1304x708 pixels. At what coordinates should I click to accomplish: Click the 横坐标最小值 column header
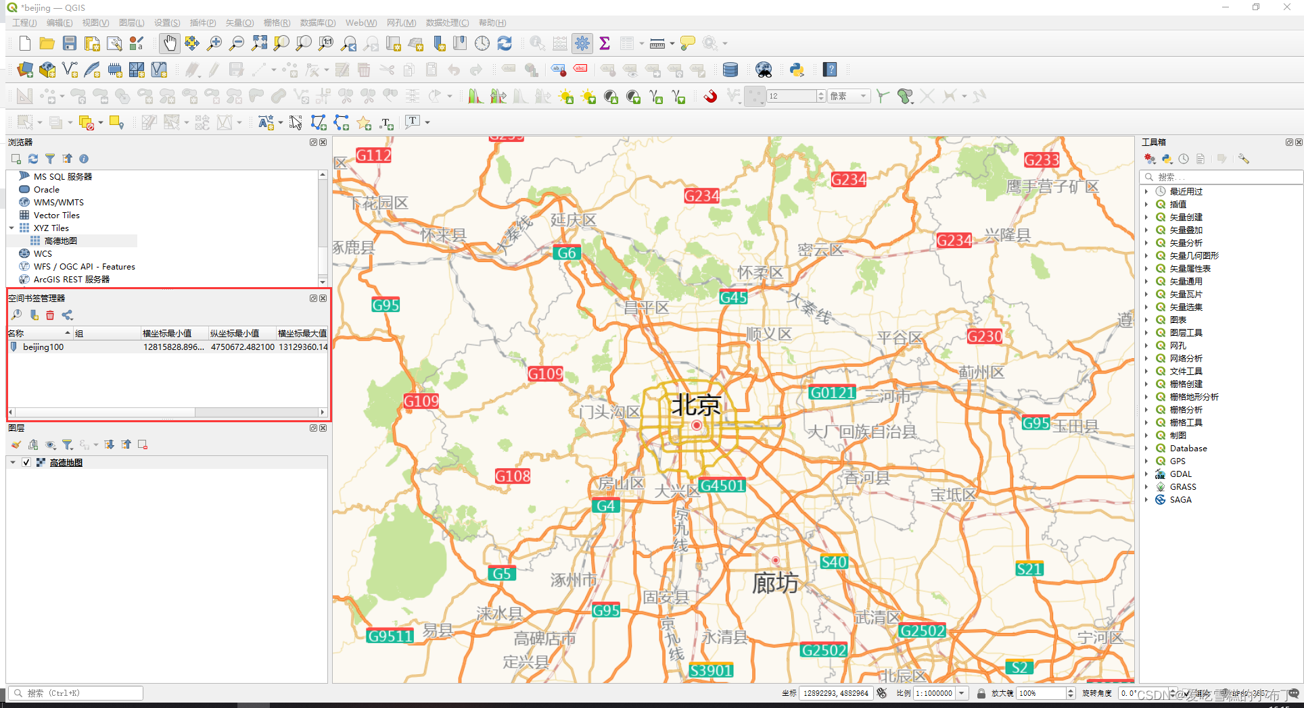pos(174,334)
